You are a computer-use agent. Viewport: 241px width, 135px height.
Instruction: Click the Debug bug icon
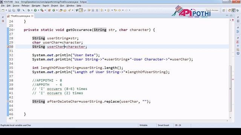click(29, 10)
